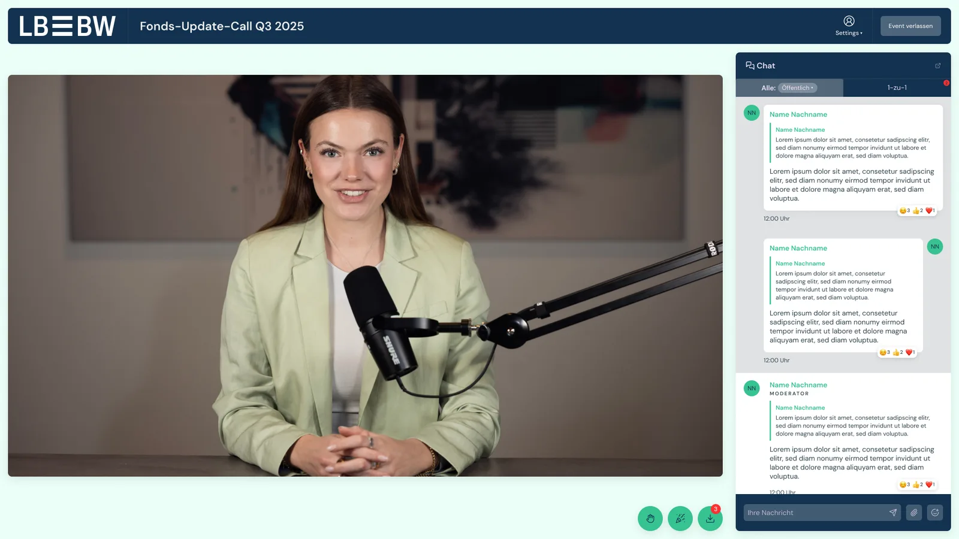The height and width of the screenshot is (539, 959).
Task: Raise your hand
Action: [650, 519]
